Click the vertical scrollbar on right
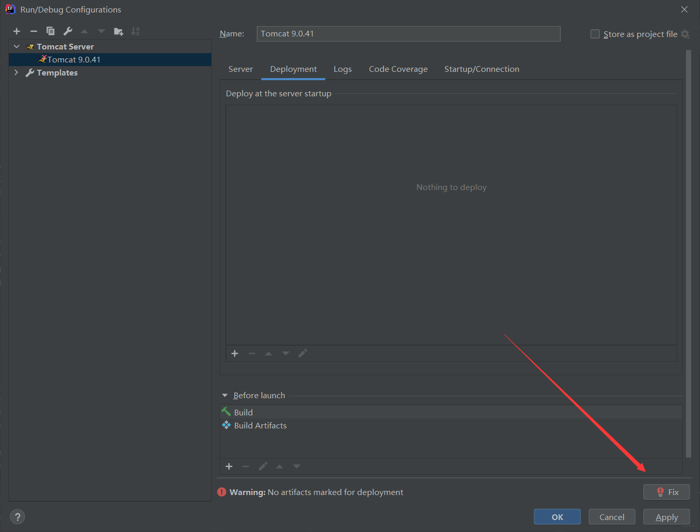The width and height of the screenshot is (700, 532). [x=689, y=254]
